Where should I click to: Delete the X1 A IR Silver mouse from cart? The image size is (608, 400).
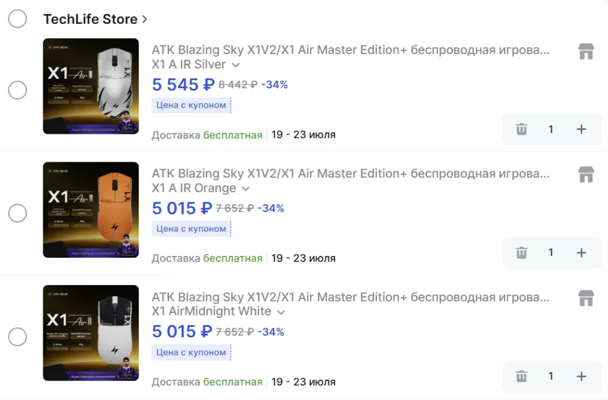[x=522, y=129]
